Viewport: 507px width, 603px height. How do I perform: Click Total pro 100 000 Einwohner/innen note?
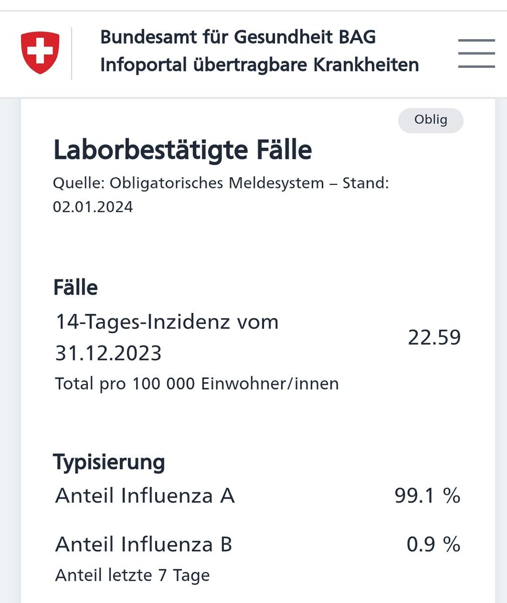click(x=197, y=384)
